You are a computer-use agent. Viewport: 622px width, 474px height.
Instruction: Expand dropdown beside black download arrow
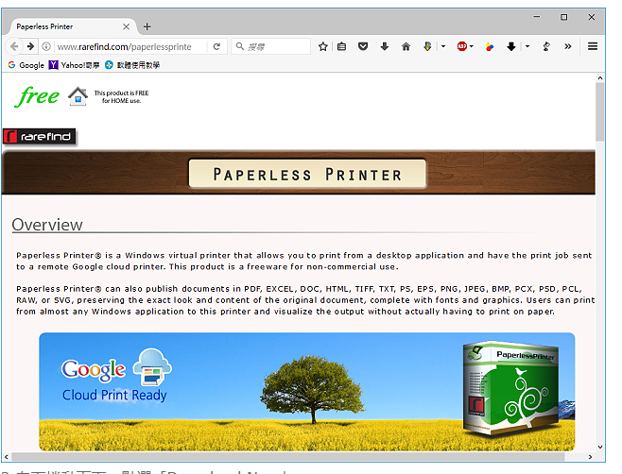point(527,46)
